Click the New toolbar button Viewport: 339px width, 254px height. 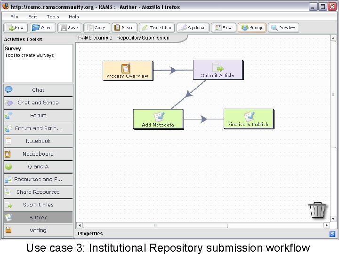16,28
